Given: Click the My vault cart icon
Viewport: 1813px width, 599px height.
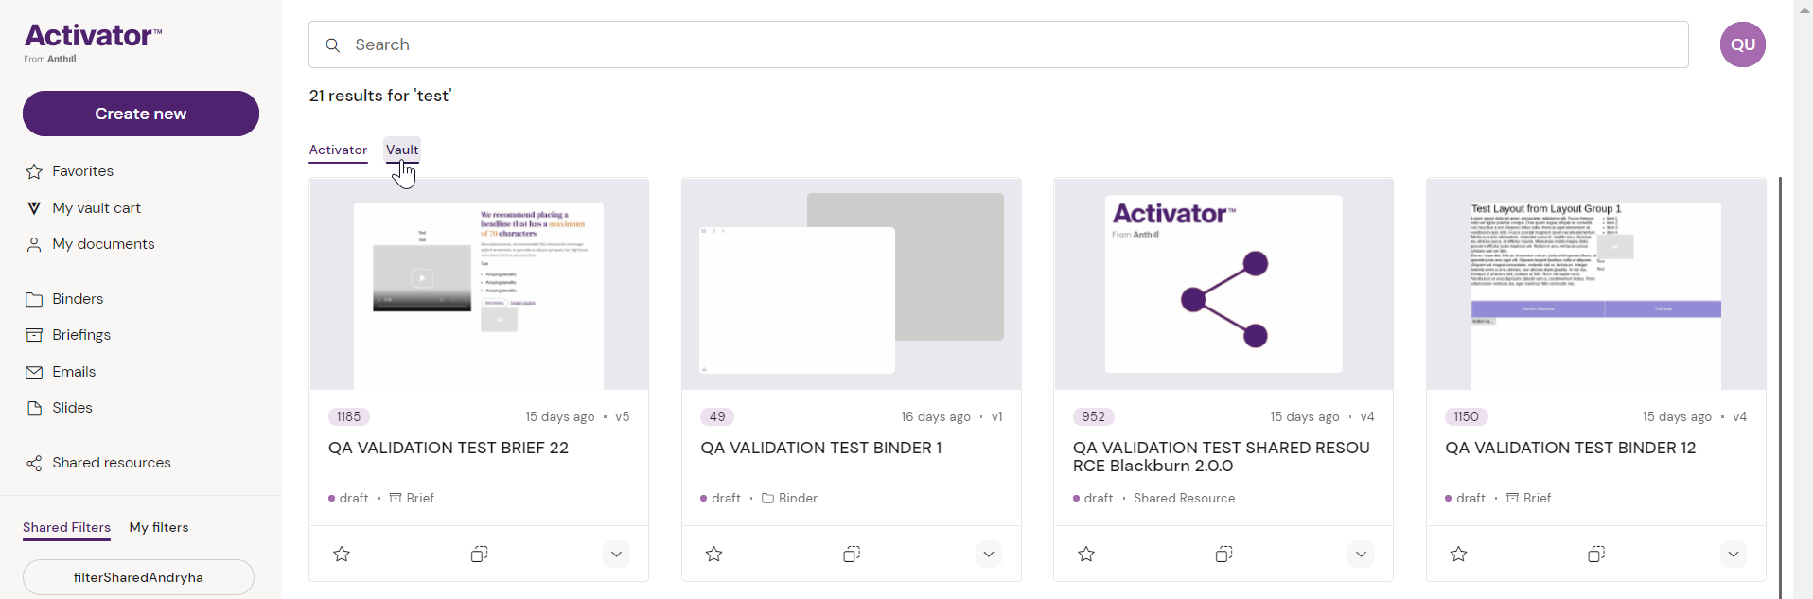Looking at the screenshot, I should click(34, 208).
